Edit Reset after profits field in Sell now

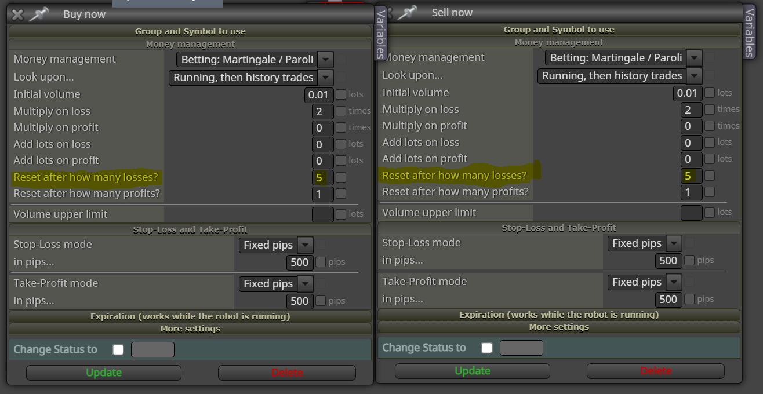(x=692, y=192)
